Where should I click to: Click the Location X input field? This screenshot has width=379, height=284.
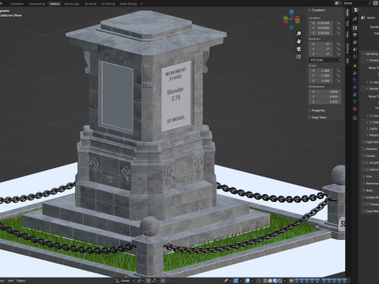[321, 23]
